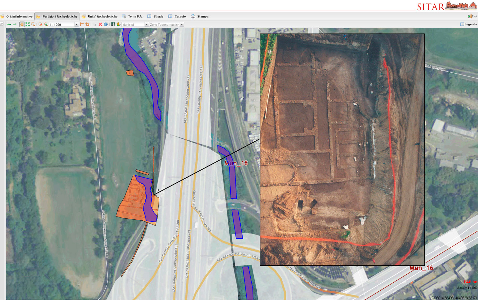
Task: Click the SITAR logo
Action: coord(447,6)
